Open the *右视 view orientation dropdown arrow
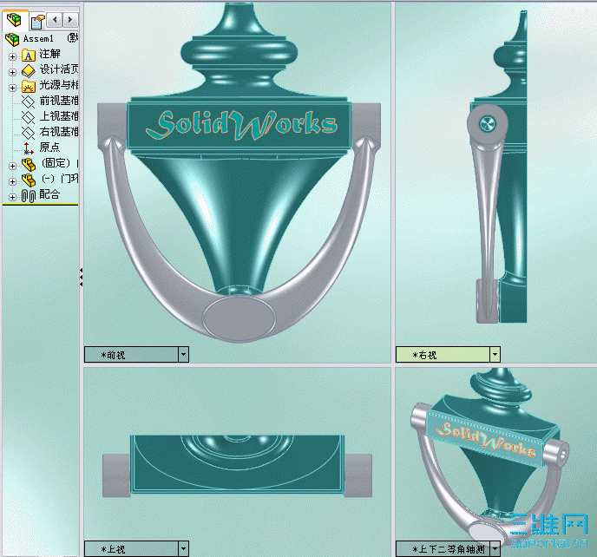The height and width of the screenshot is (557, 597). (495, 355)
